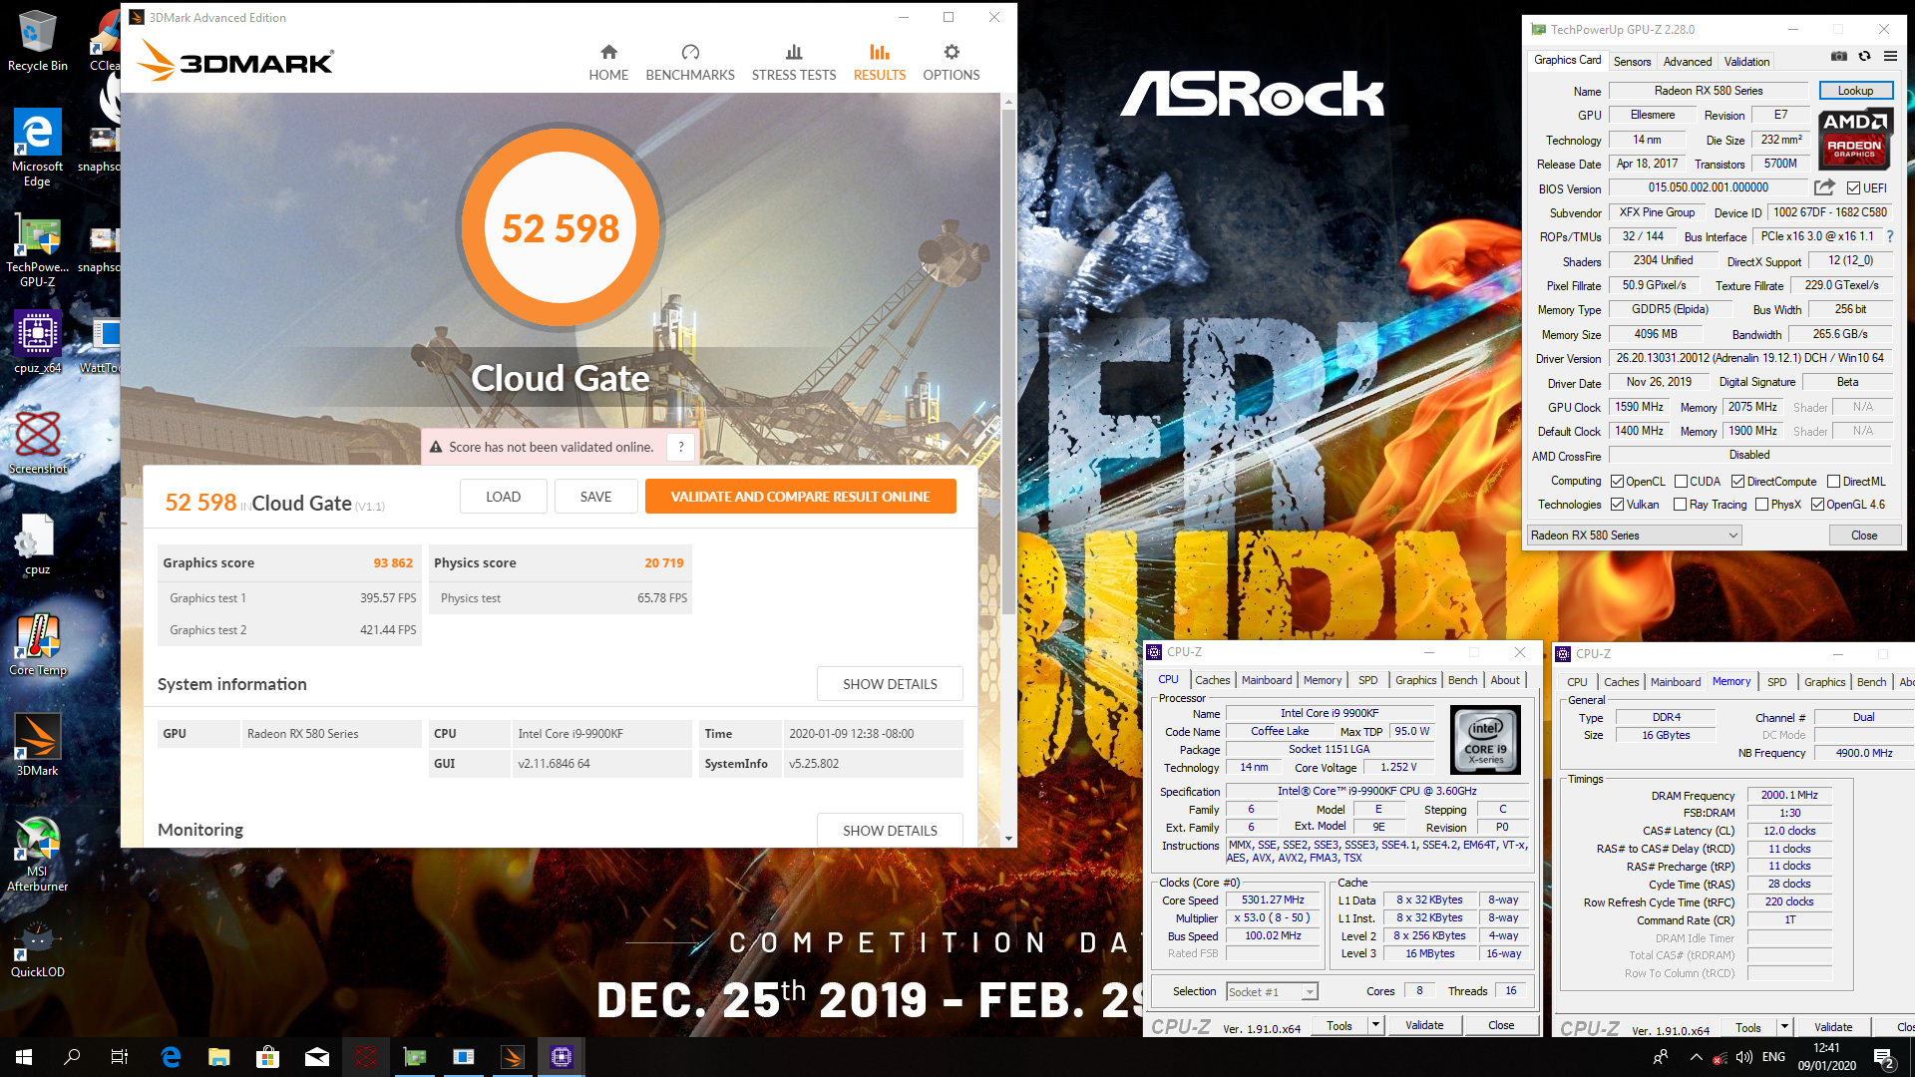Click SAVE button in 3DMark
The width and height of the screenshot is (1915, 1077).
[596, 497]
